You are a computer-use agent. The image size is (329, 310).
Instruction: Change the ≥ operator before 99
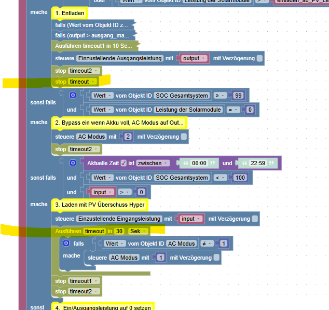(220, 96)
